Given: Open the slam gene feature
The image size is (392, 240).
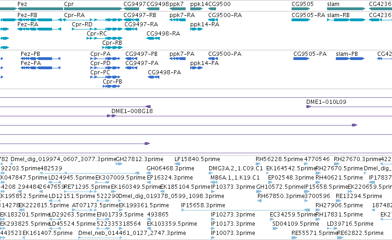Looking at the screenshot, I should coord(346,9).
